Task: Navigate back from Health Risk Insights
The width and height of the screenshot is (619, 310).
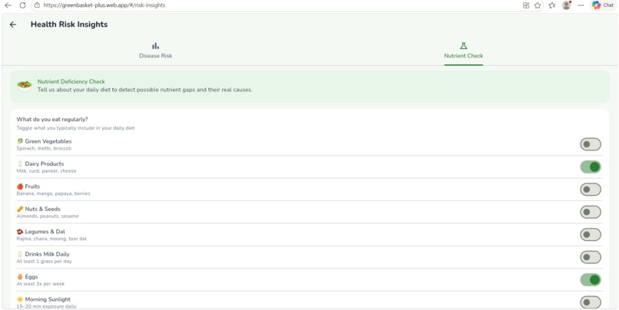Action: pyautogui.click(x=13, y=25)
